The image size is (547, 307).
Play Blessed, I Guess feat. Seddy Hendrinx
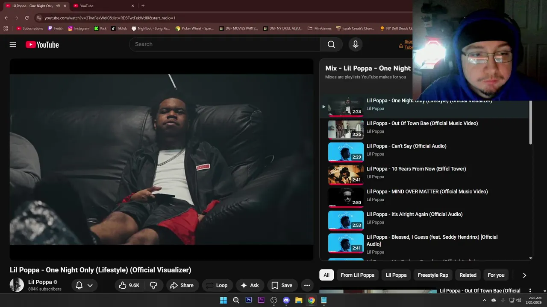[x=432, y=240]
